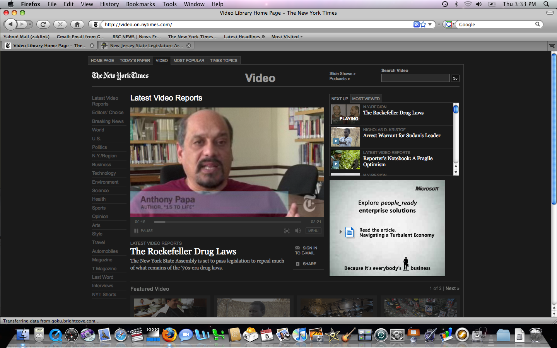Open the Tools menu
The image size is (557, 348).
(169, 4)
